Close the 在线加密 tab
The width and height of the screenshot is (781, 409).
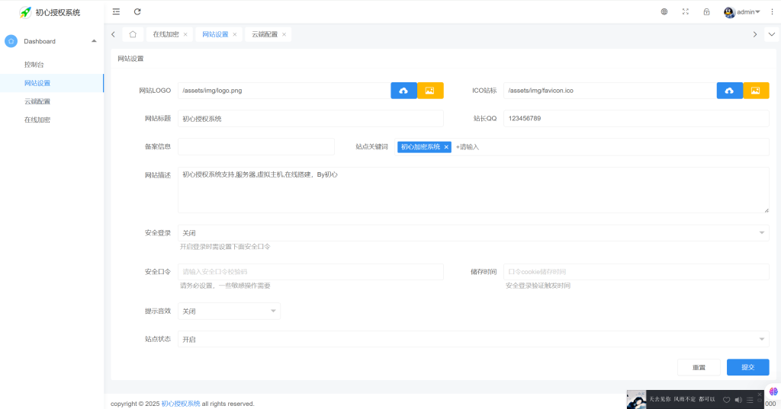[185, 34]
